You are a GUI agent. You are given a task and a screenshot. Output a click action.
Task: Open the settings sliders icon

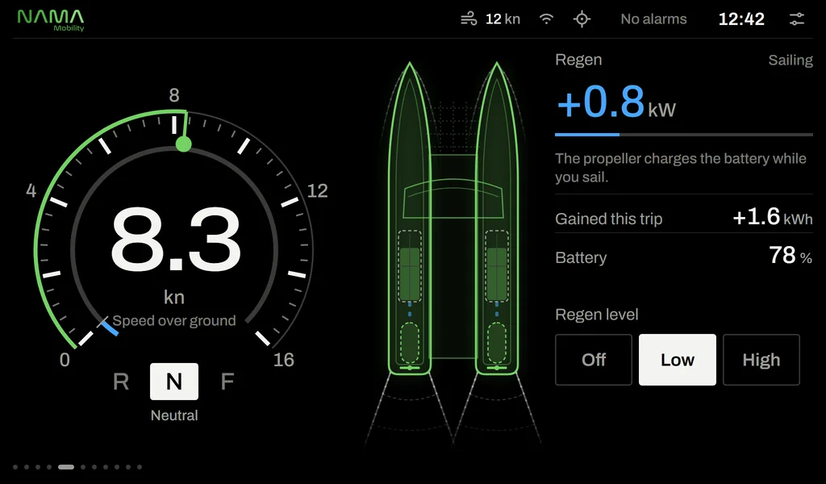pyautogui.click(x=796, y=19)
